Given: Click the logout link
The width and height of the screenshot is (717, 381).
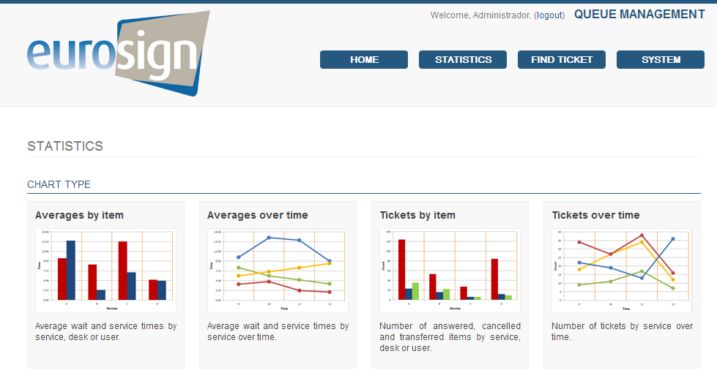Looking at the screenshot, I should [x=549, y=15].
